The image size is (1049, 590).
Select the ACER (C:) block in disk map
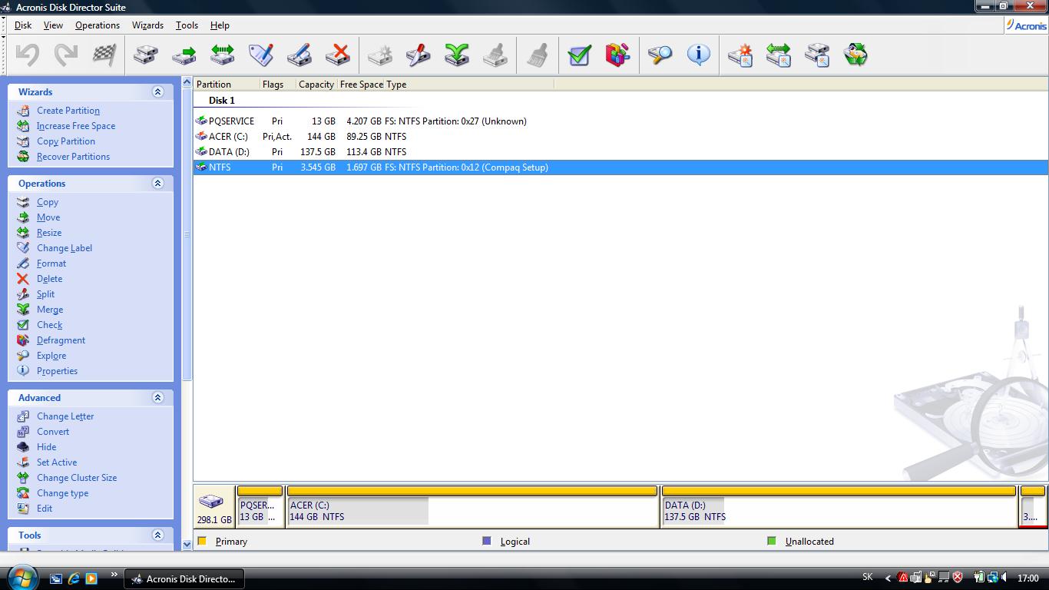(x=472, y=506)
